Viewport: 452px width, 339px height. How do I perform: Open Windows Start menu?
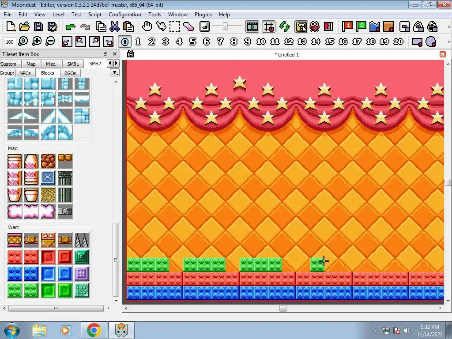coord(11,330)
